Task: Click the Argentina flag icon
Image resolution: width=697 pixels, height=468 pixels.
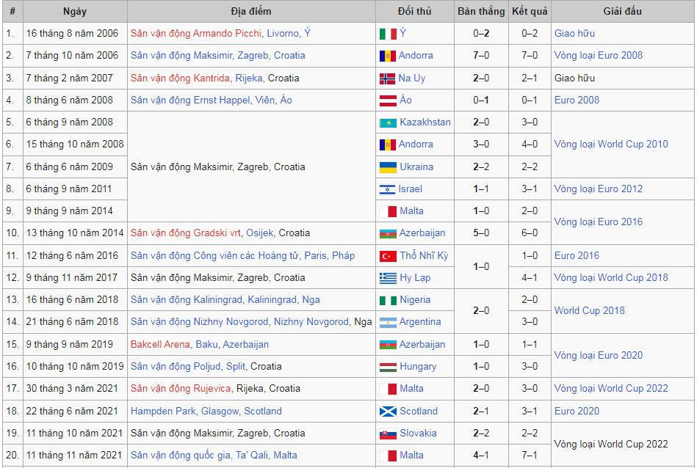Action: (x=387, y=322)
